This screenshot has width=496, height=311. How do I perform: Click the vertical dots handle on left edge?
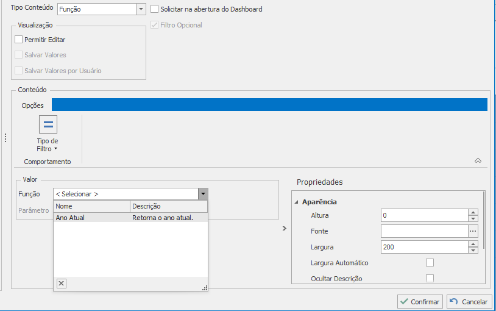click(x=5, y=138)
